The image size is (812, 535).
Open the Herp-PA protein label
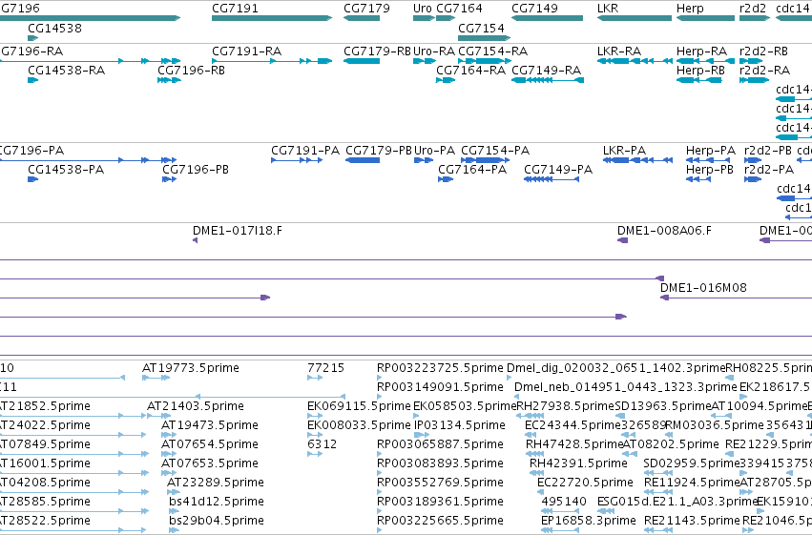(x=711, y=151)
